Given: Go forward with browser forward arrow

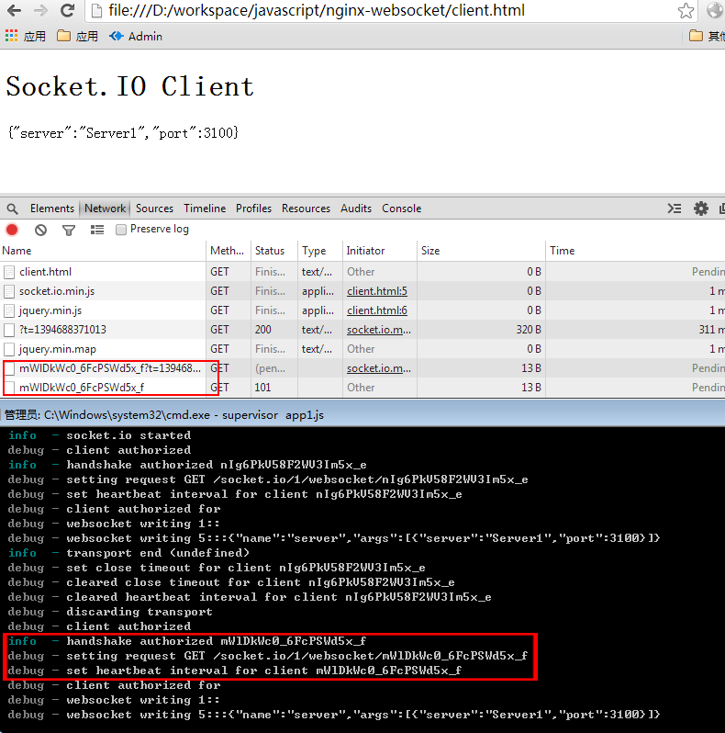Looking at the screenshot, I should (x=41, y=10).
